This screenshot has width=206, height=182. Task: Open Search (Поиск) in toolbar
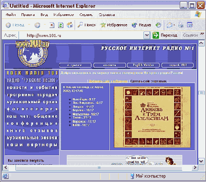[87, 25]
